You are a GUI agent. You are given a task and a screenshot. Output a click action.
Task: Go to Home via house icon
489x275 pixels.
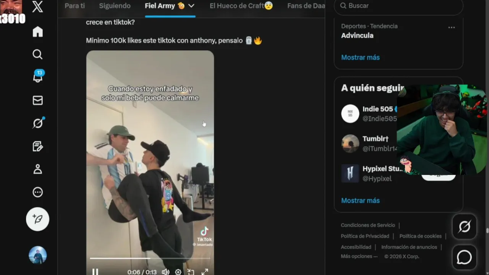(37, 32)
